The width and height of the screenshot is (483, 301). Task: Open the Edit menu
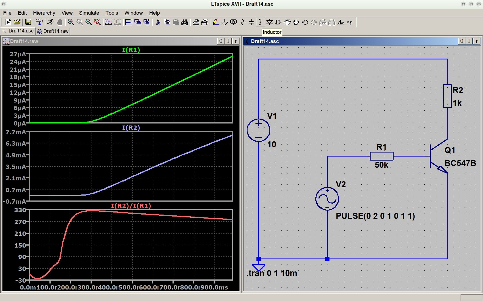(22, 13)
